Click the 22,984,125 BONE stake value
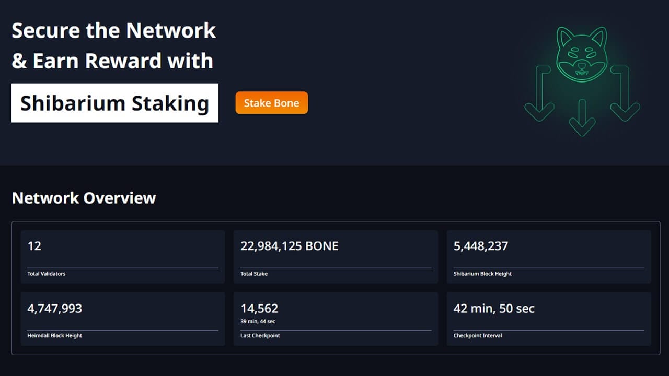669x376 pixels. tap(289, 246)
